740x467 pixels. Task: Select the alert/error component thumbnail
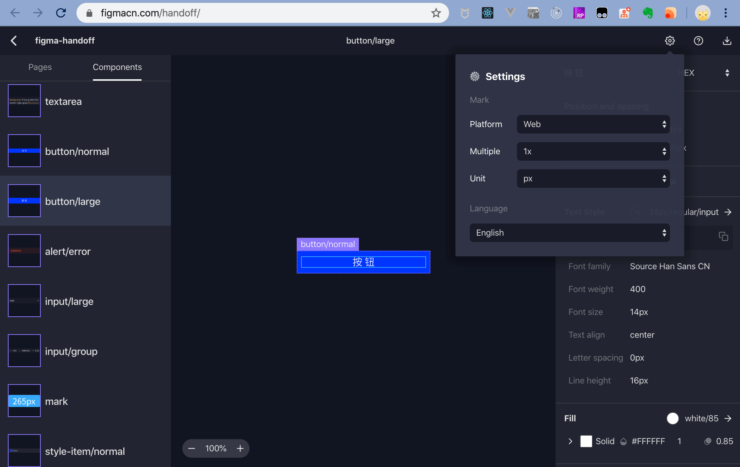24,251
